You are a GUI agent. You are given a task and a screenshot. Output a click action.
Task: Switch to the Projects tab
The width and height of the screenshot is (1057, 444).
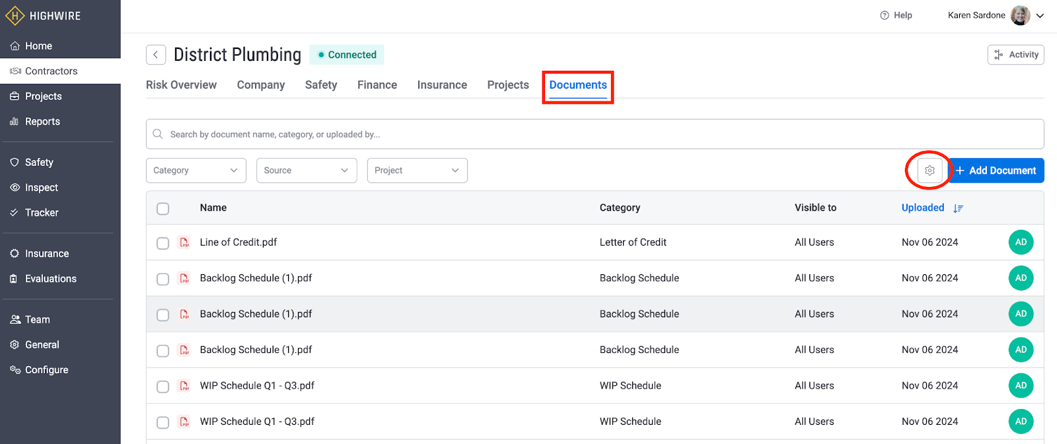point(508,85)
